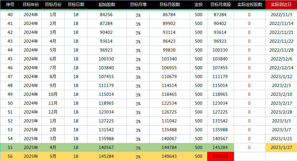Image resolution: width=297 pixels, height=161 pixels.
Task: Click target shares cell 131042
Action: [x=170, y=121]
